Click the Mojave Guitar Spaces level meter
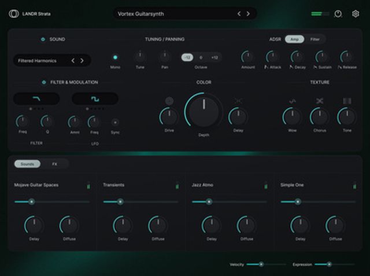 pyautogui.click(x=88, y=186)
